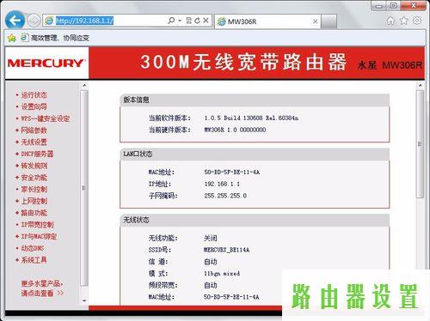Viewport: 430px width, 321px height.
Task: Click wireless function value 关闭
Action: [211, 238]
